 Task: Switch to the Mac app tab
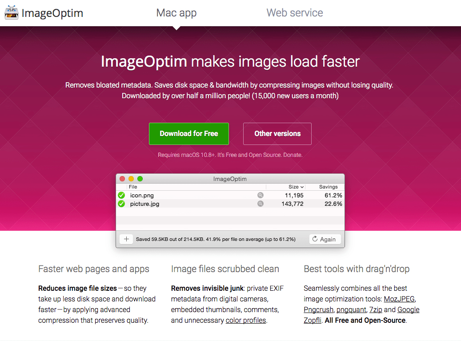coord(176,12)
